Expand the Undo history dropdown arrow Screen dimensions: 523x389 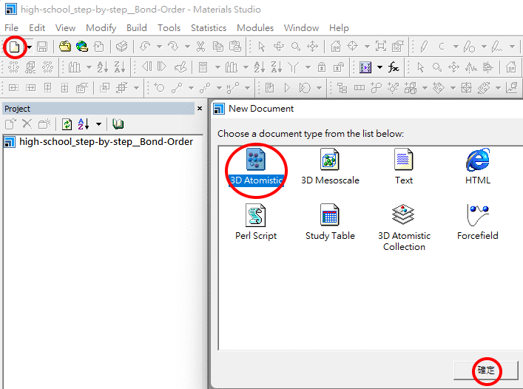(x=158, y=47)
